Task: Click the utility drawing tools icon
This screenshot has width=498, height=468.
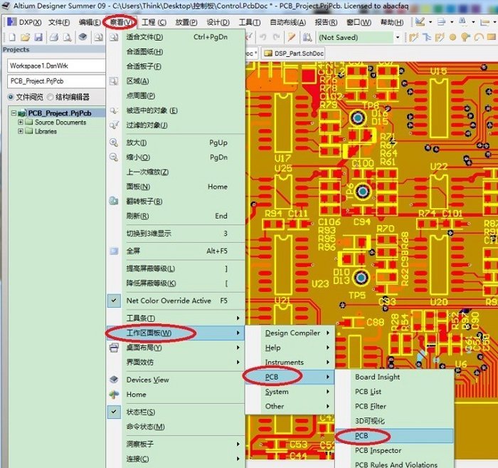Action: [x=420, y=21]
